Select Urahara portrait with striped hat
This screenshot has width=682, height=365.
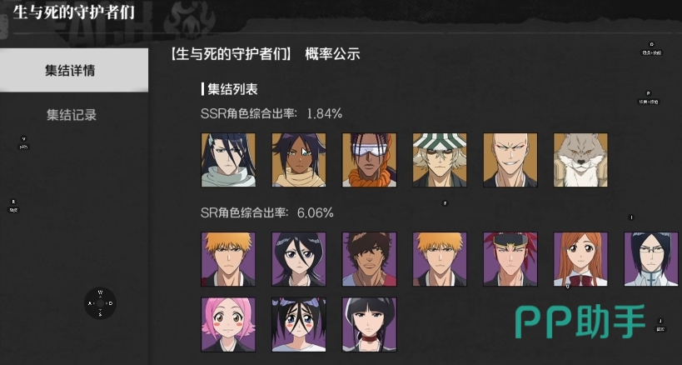point(440,160)
